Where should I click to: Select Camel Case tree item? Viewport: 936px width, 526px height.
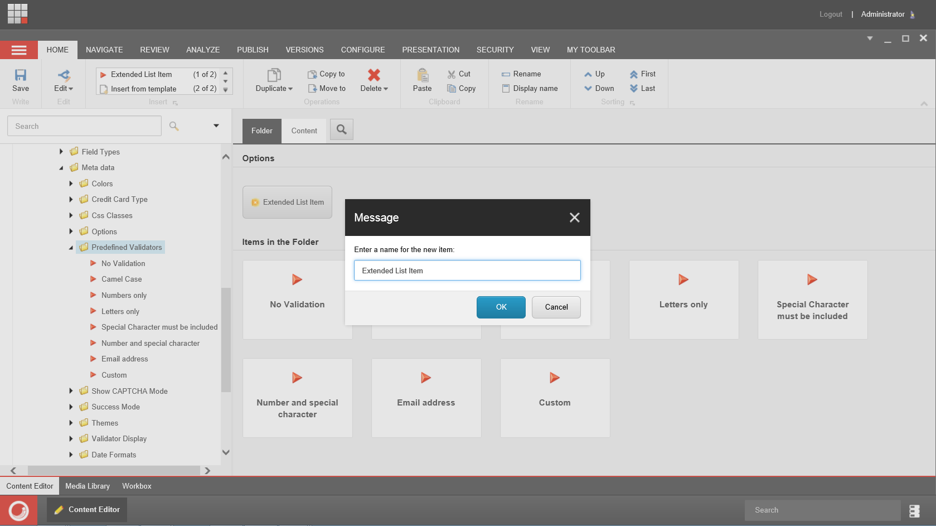click(x=122, y=279)
